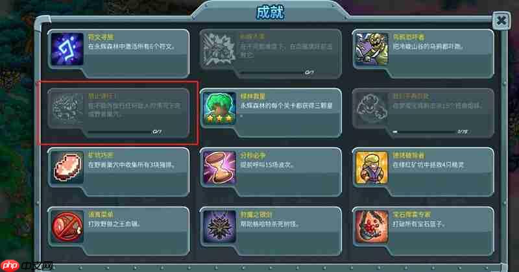Click the 成就 title header tab
Screen dimensions: 519x272
point(270,12)
